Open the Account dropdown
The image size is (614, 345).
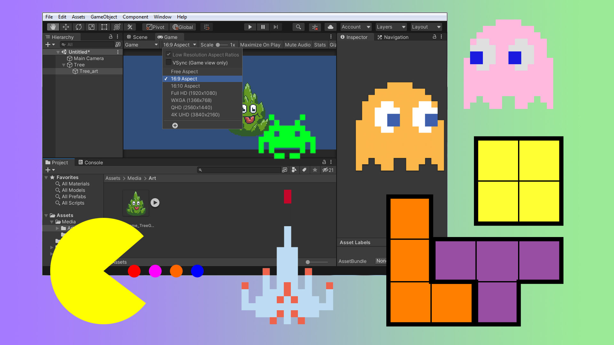point(356,27)
